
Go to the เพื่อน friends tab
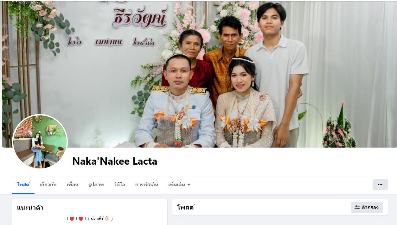click(x=72, y=185)
